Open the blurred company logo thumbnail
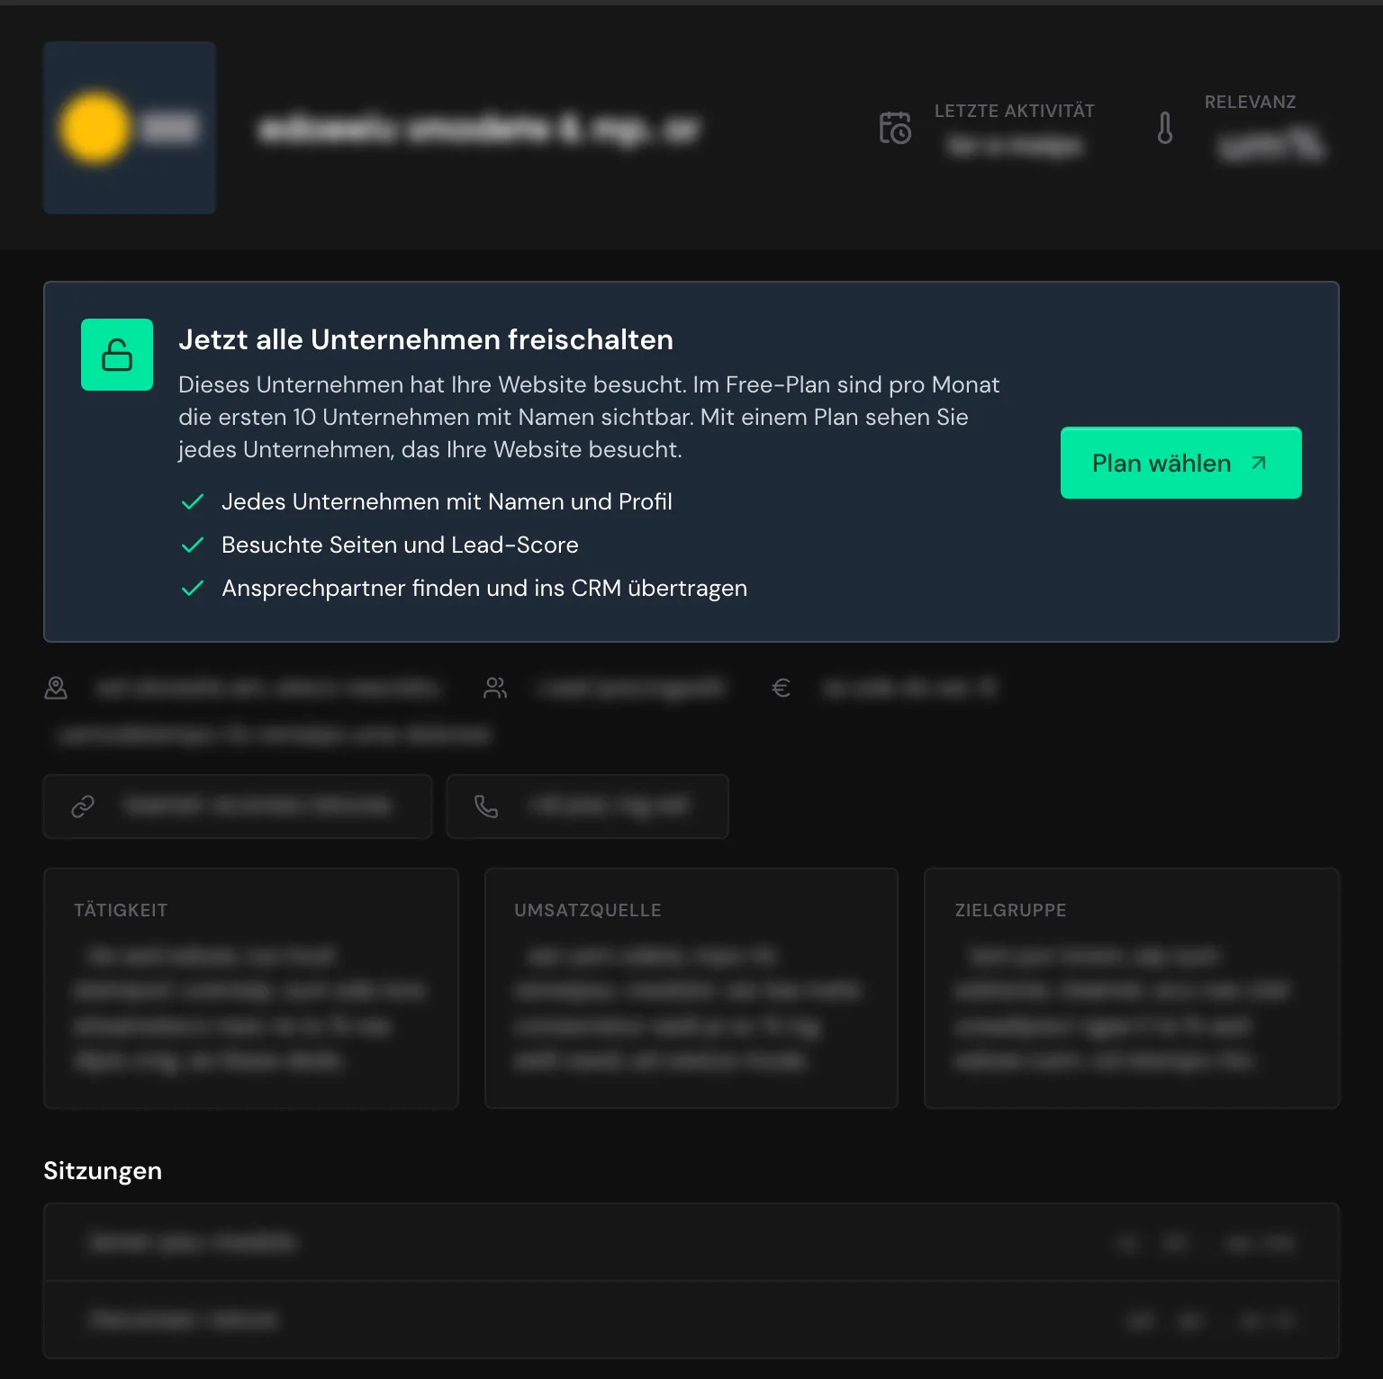 130,128
